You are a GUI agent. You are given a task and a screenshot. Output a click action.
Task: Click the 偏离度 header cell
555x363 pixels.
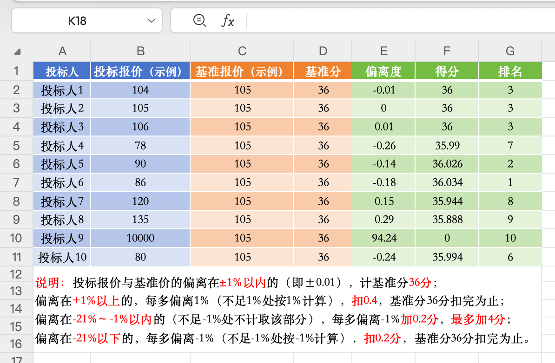coord(383,71)
